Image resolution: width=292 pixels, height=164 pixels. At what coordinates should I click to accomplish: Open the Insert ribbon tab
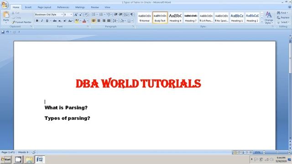(28, 7)
